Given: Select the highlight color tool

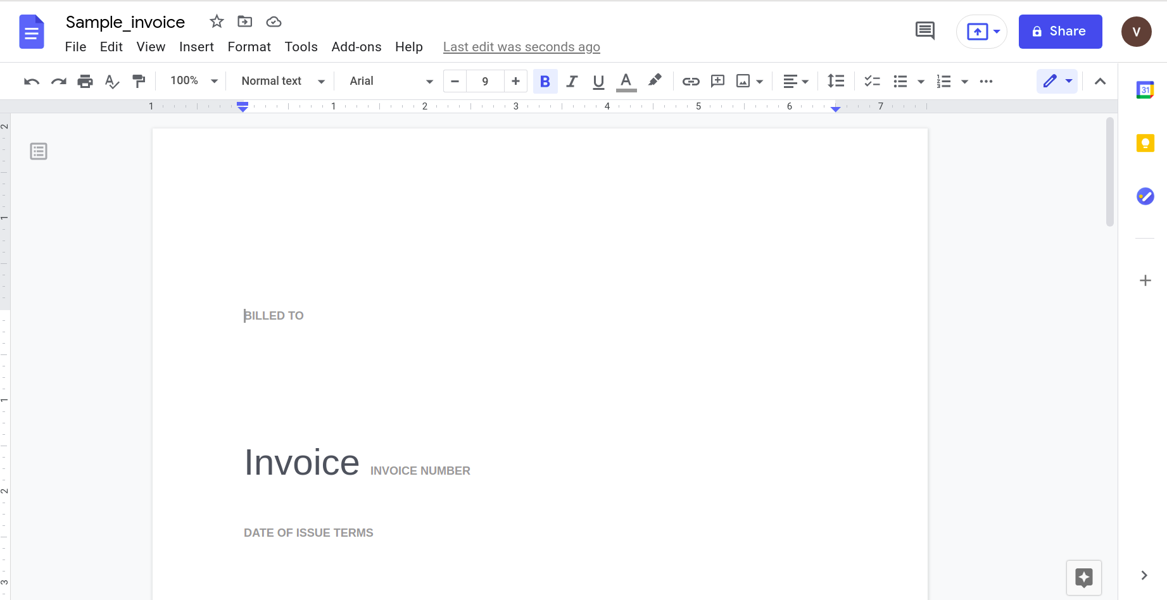Looking at the screenshot, I should coord(655,81).
